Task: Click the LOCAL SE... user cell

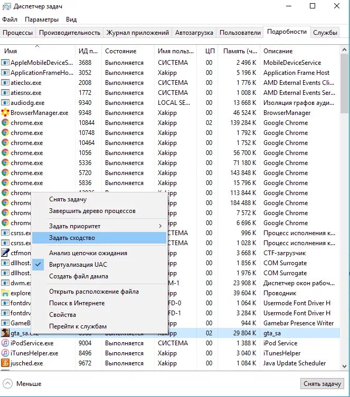Action: (174, 103)
